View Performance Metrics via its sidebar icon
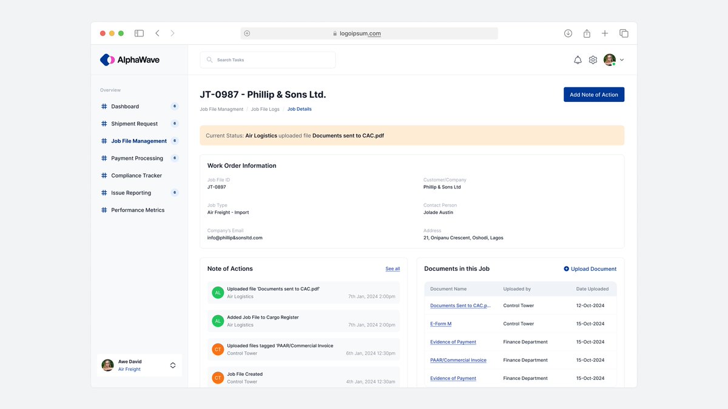The image size is (728, 409). pyautogui.click(x=104, y=210)
